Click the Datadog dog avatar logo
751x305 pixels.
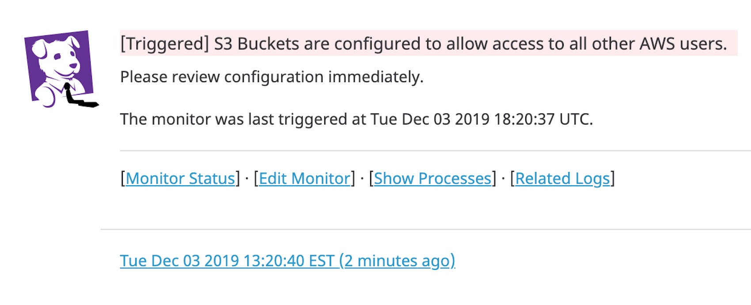tap(60, 68)
